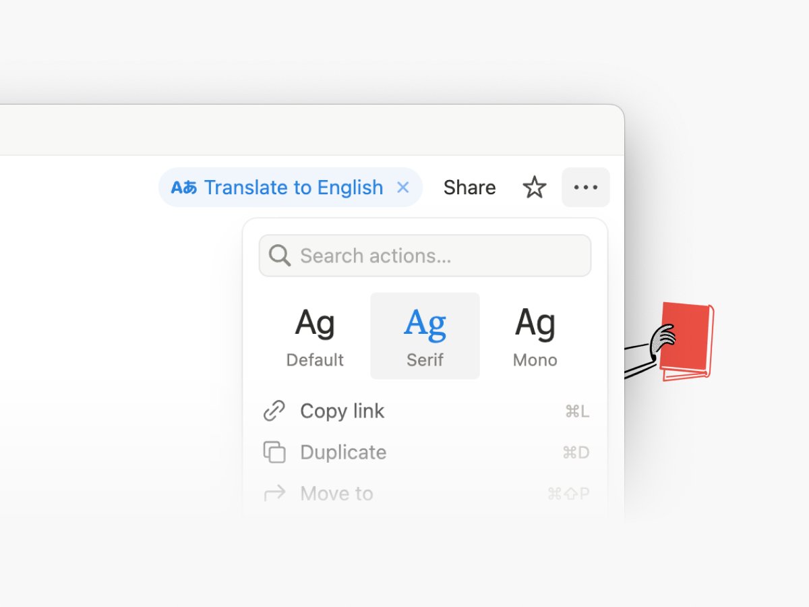Click the Share button
Screen dimensions: 809x607
point(469,187)
